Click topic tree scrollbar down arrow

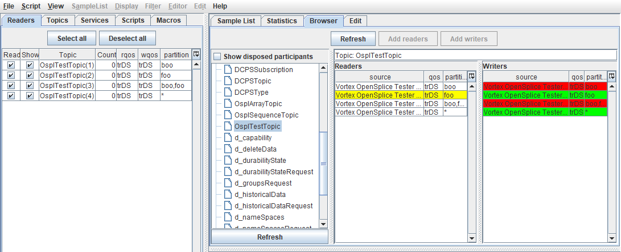pos(323,224)
